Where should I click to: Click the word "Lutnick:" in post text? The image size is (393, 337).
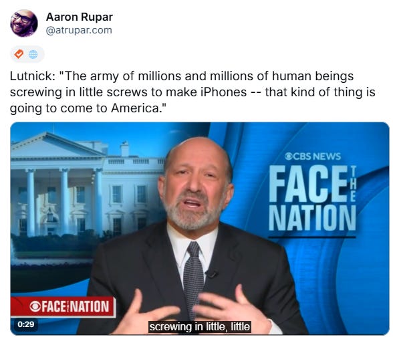click(x=33, y=76)
